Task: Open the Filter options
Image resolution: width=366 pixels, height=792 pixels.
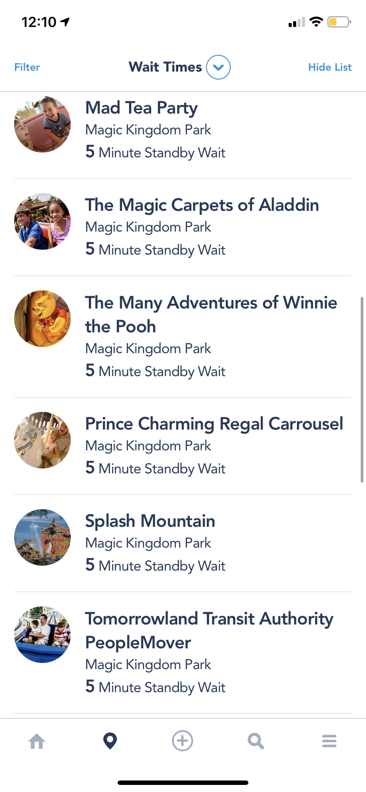Action: click(x=27, y=67)
